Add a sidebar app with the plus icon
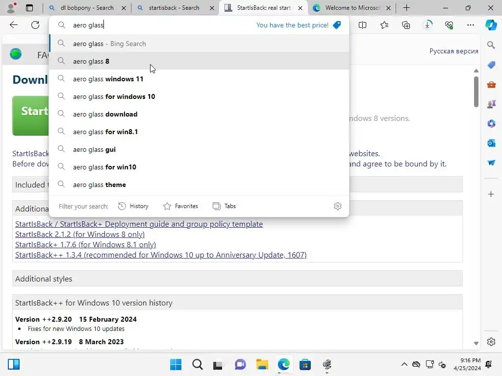Viewport: 502px width, 376px height. pos(491,194)
